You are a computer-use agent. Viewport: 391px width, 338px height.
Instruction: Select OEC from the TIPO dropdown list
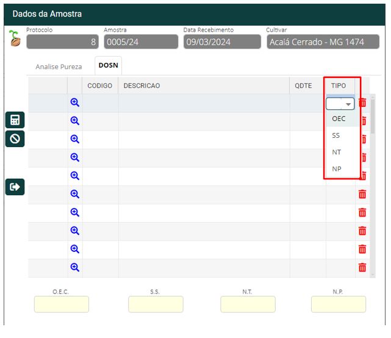tap(339, 119)
